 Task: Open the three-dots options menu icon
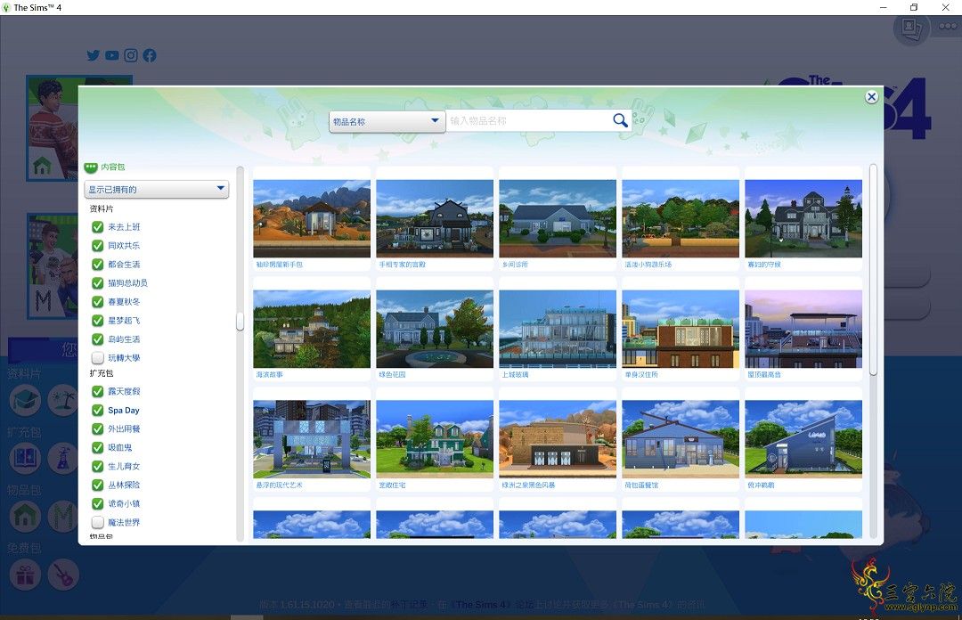tap(948, 26)
